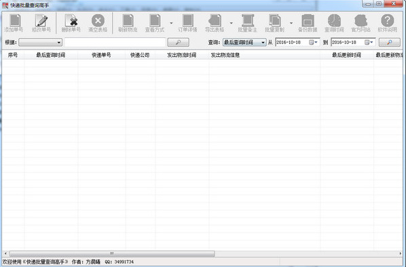Click the horizontal scrollbar thumb
Viewport: 406px width, 267px height.
coord(112,253)
